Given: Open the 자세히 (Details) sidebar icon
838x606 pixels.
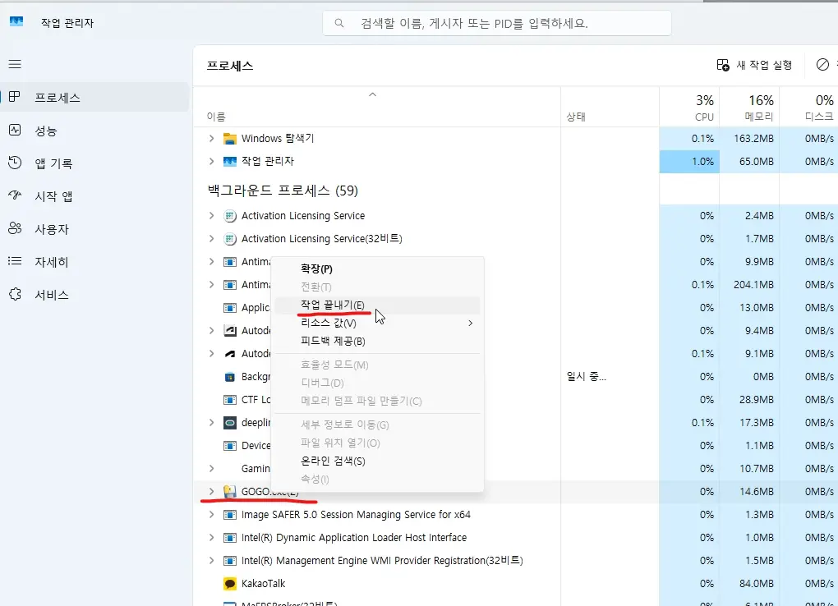Looking at the screenshot, I should [15, 262].
